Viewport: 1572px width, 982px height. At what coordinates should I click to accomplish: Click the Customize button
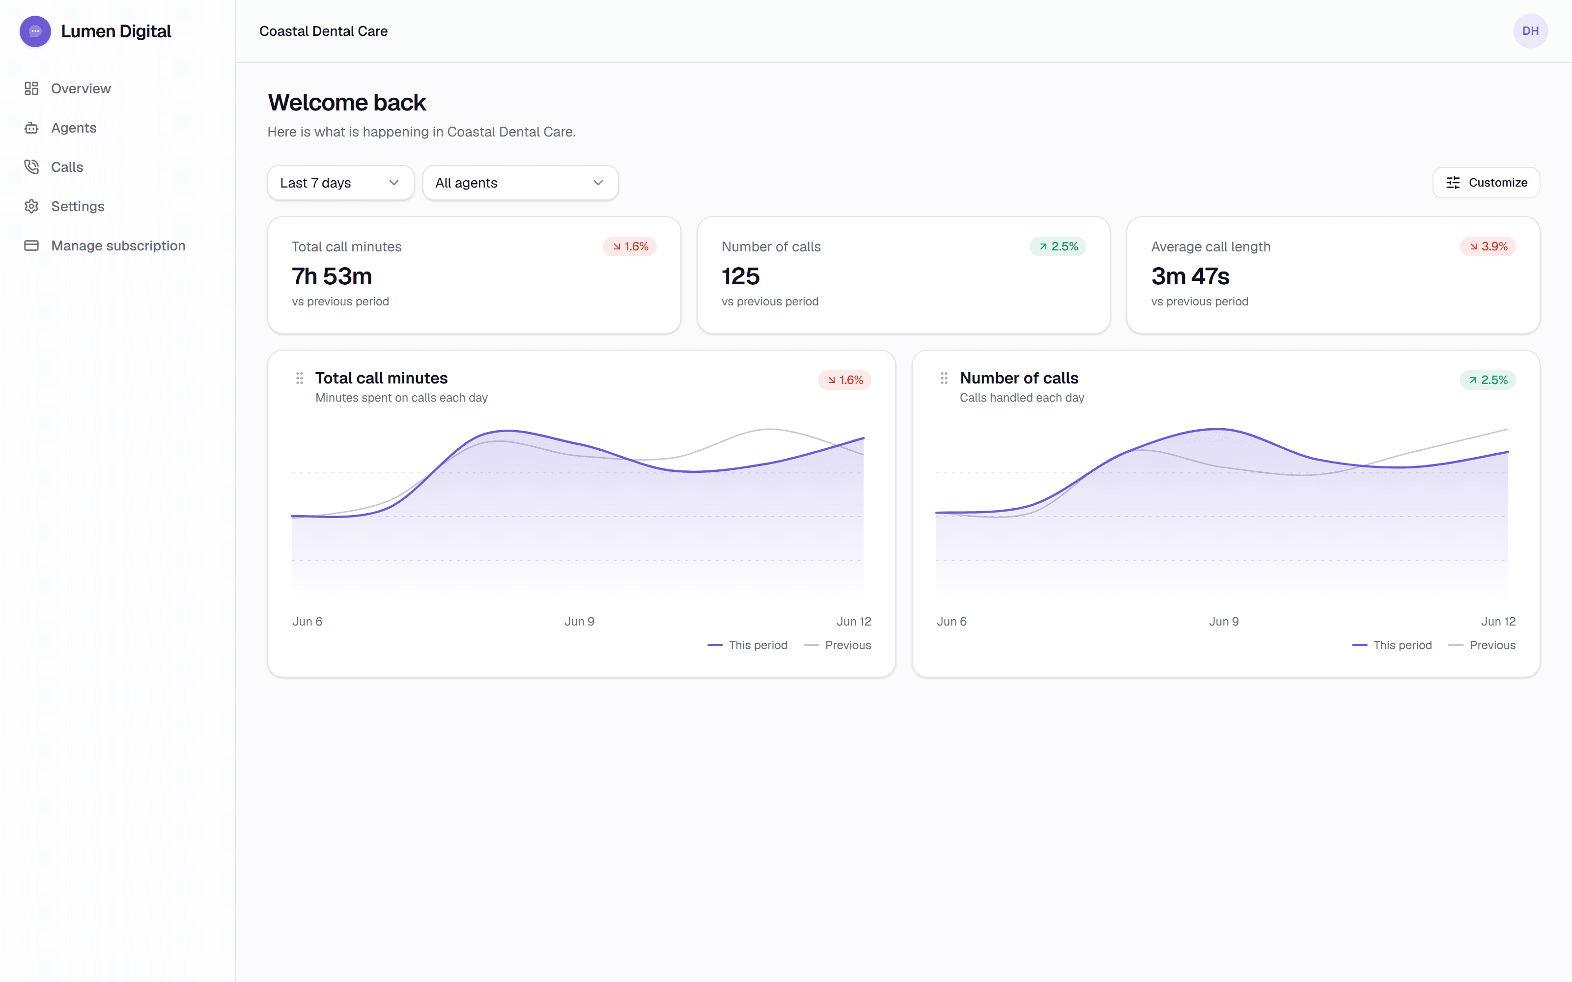1486,183
